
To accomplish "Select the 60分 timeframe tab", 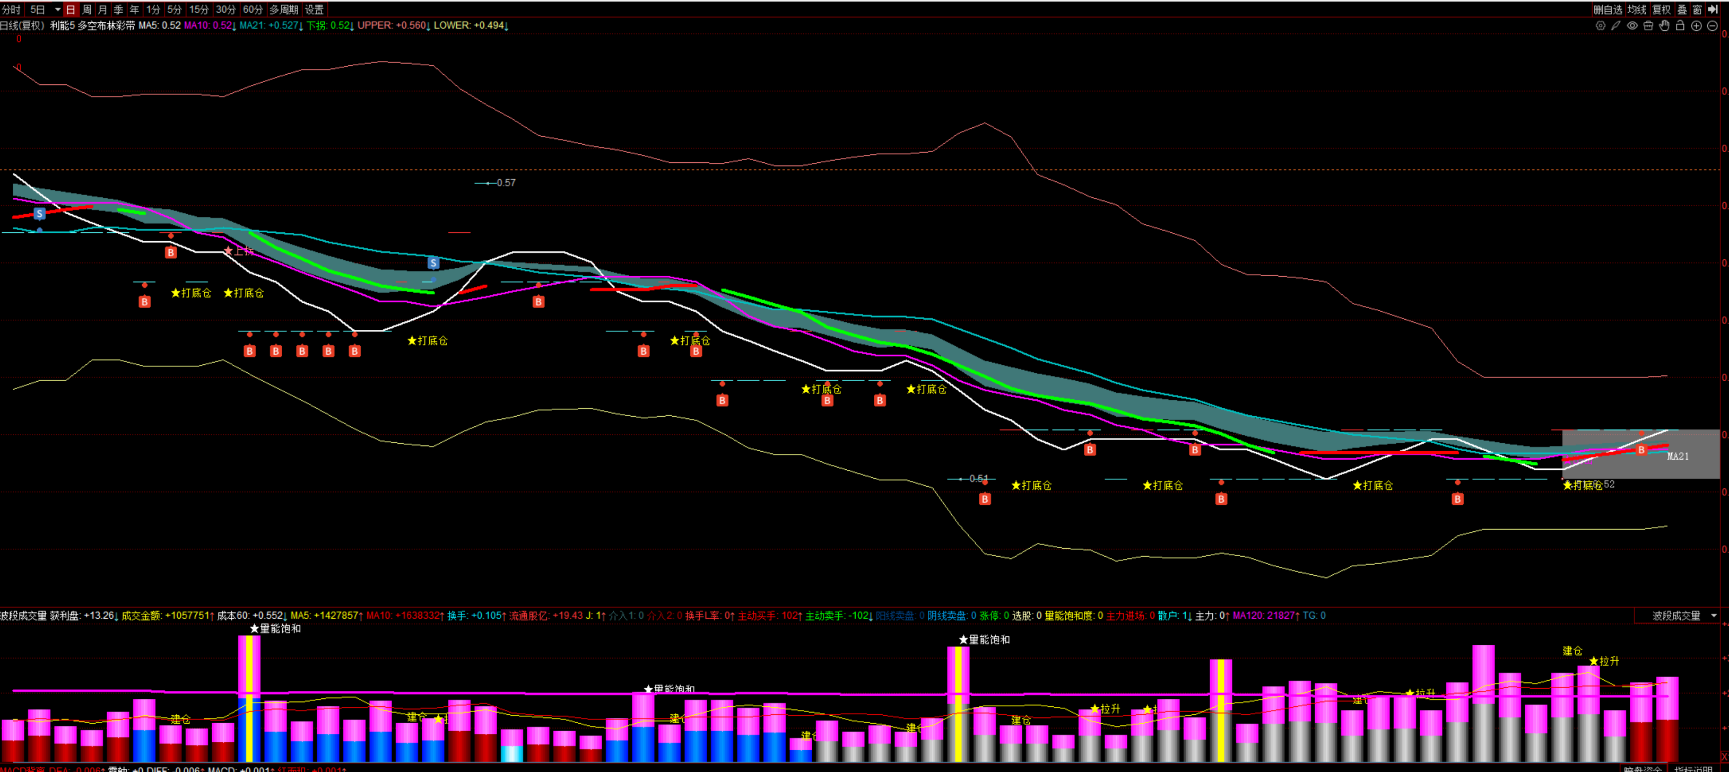I will coord(253,10).
